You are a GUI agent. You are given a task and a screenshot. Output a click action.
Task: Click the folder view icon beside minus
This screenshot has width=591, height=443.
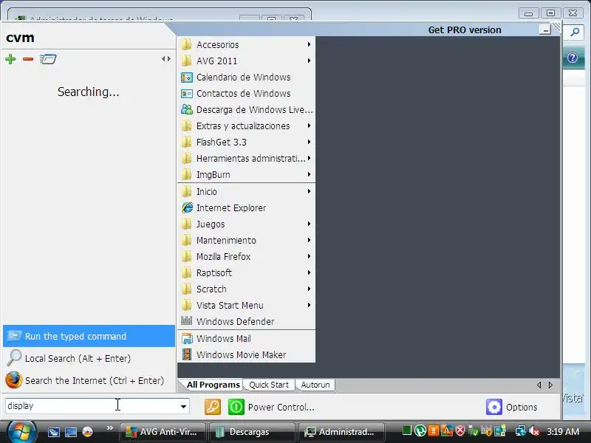click(x=48, y=59)
